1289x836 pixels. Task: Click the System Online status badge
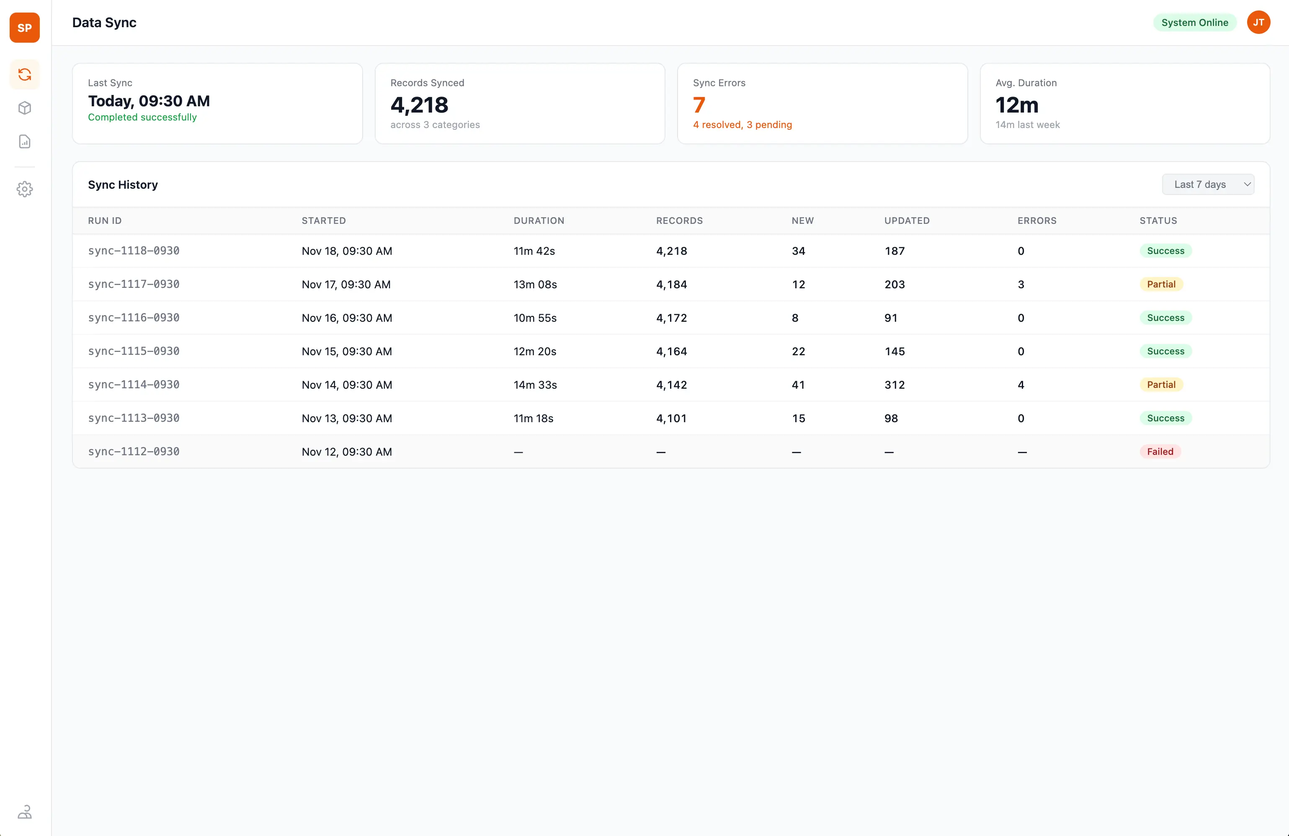[x=1194, y=22]
